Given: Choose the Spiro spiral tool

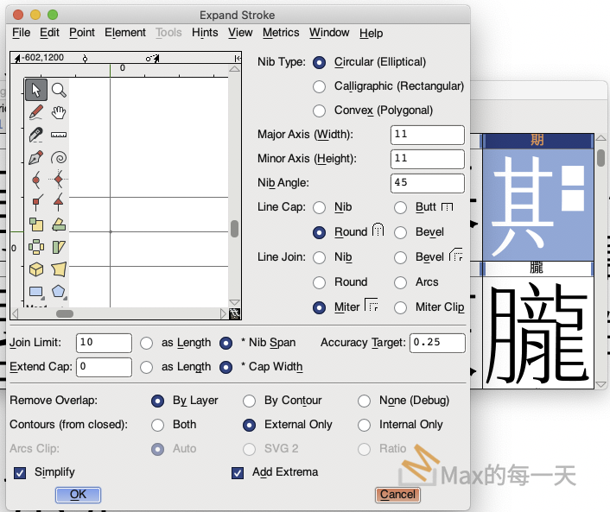Looking at the screenshot, I should pos(59,158).
